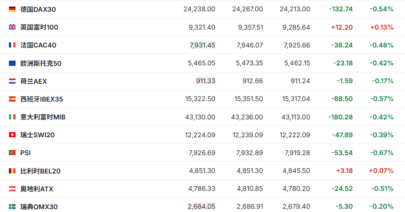Open the 意大利富时MIB link
405x212 pixels.
click(x=43, y=117)
